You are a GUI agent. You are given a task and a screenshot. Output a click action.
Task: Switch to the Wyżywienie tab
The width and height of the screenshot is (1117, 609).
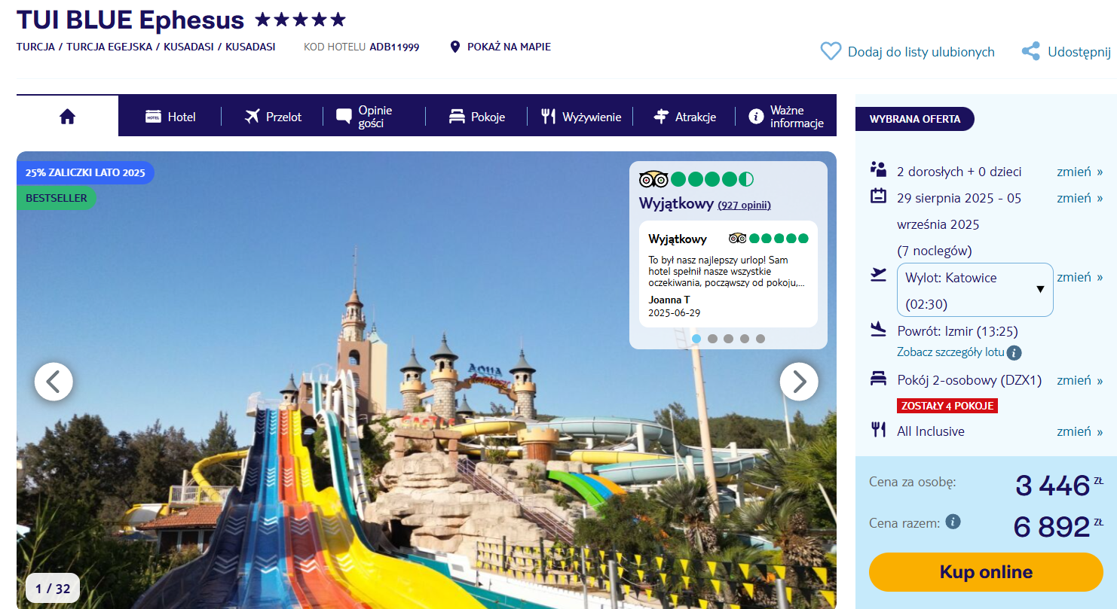pos(581,117)
